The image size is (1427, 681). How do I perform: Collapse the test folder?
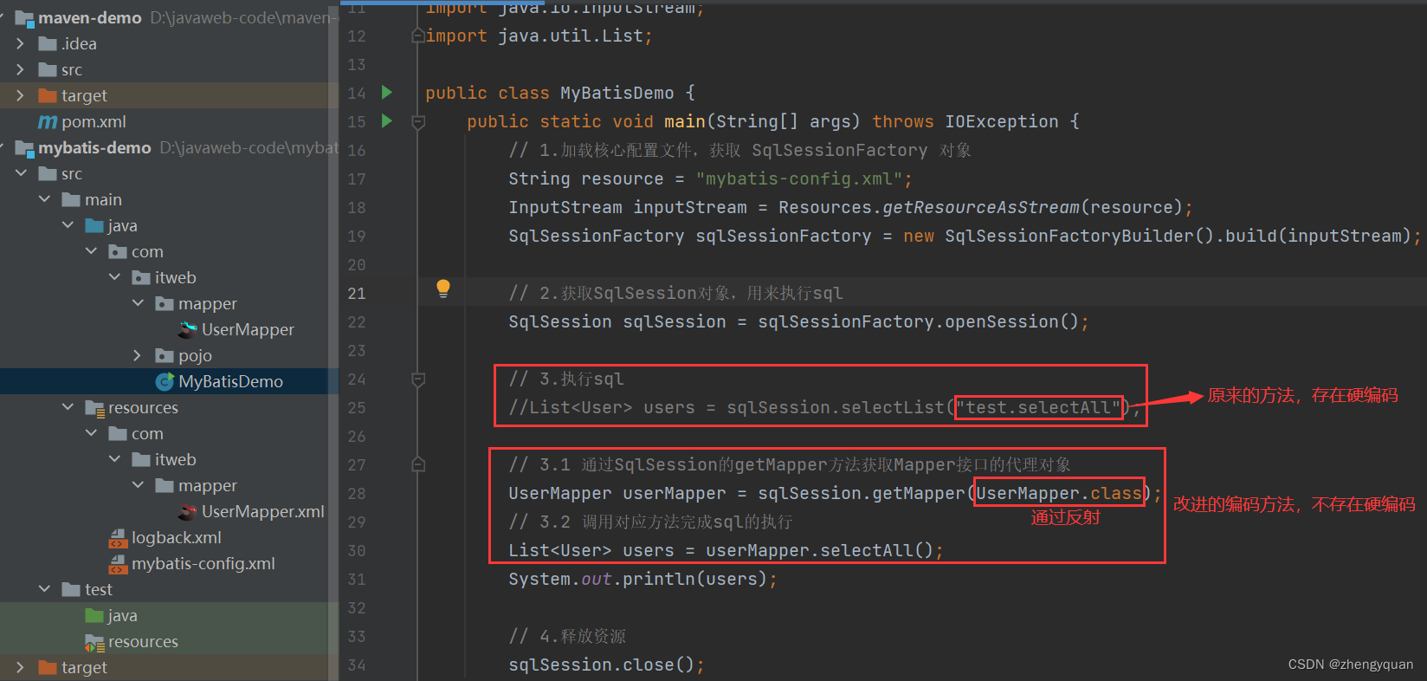44,589
